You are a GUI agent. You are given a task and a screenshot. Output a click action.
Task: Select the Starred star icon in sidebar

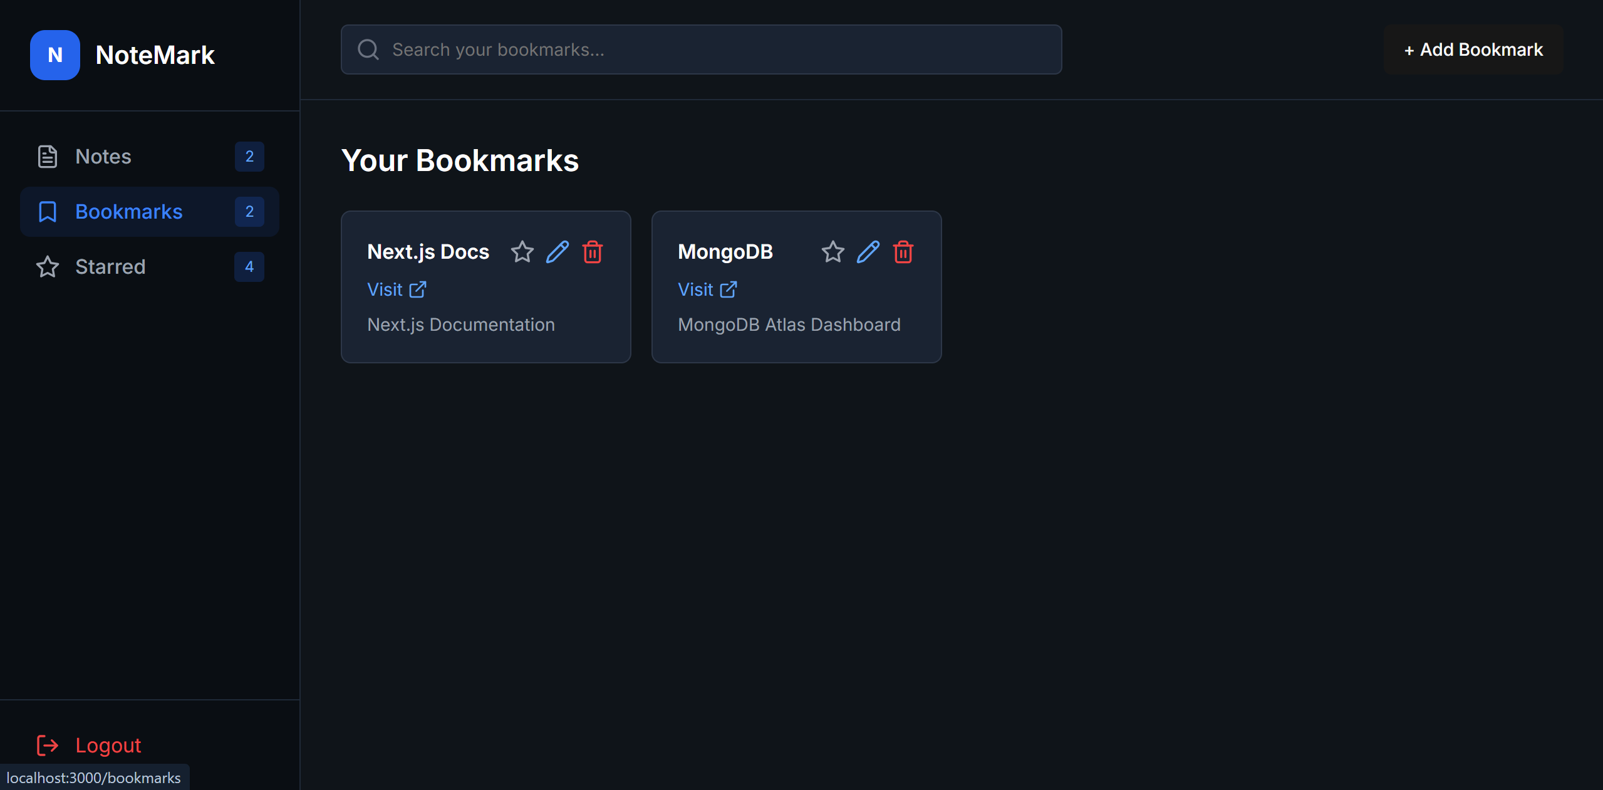pos(47,267)
